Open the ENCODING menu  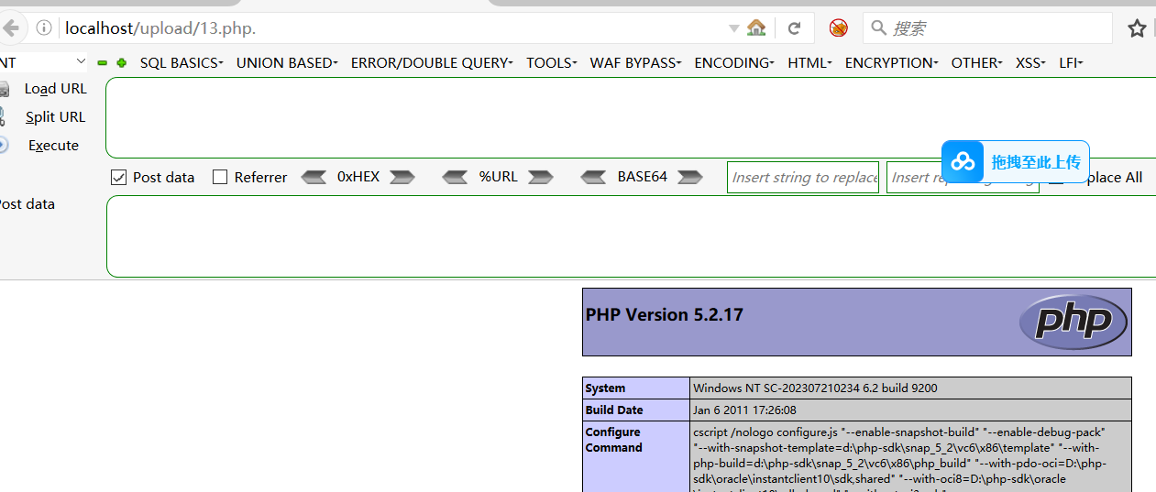(734, 63)
